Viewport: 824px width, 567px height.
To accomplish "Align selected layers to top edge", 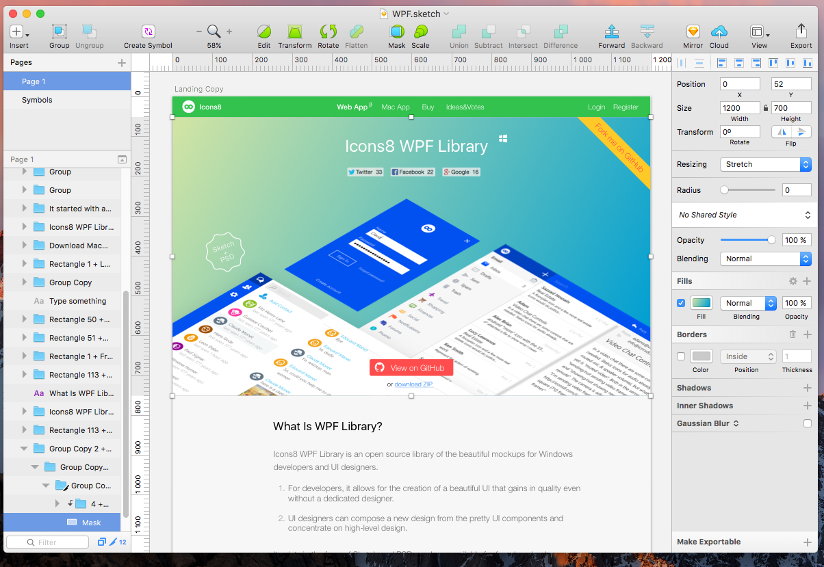I will [x=773, y=62].
